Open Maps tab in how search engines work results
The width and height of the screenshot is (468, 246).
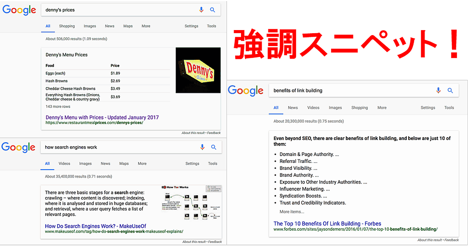pos(124,164)
